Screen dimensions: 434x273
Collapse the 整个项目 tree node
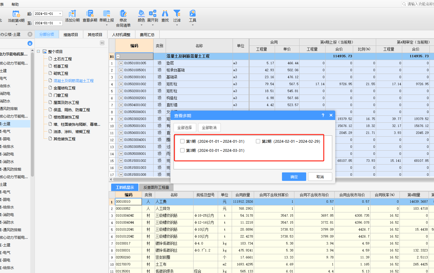coord(38,52)
